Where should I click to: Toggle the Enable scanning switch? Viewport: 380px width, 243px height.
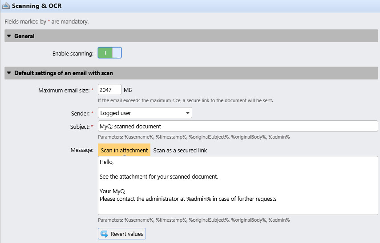109,53
